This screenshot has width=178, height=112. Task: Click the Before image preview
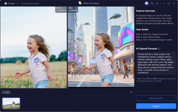pyautogui.click(x=34, y=47)
